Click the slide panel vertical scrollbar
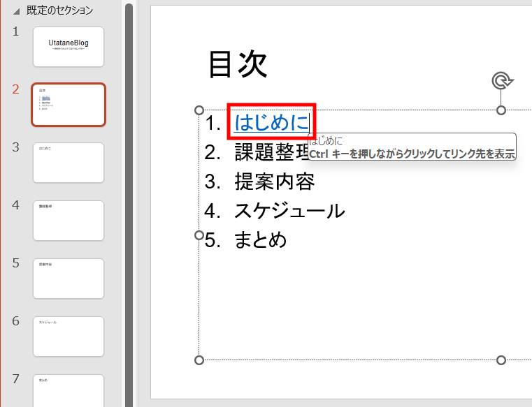 click(129, 205)
